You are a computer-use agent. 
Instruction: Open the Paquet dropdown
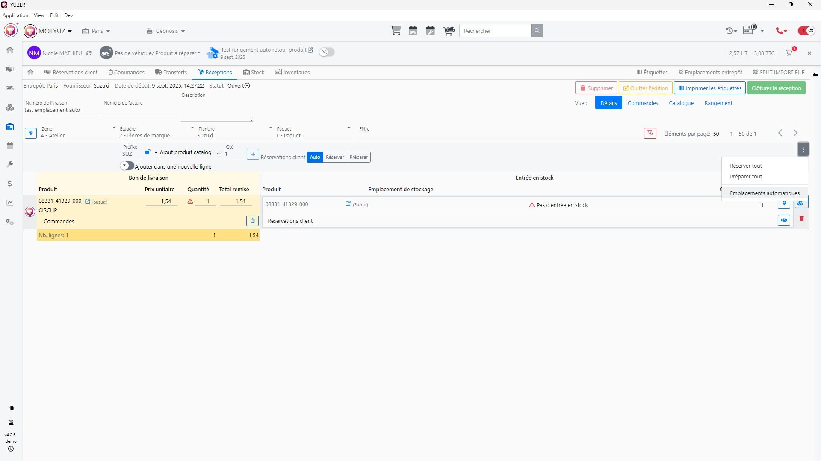point(348,128)
